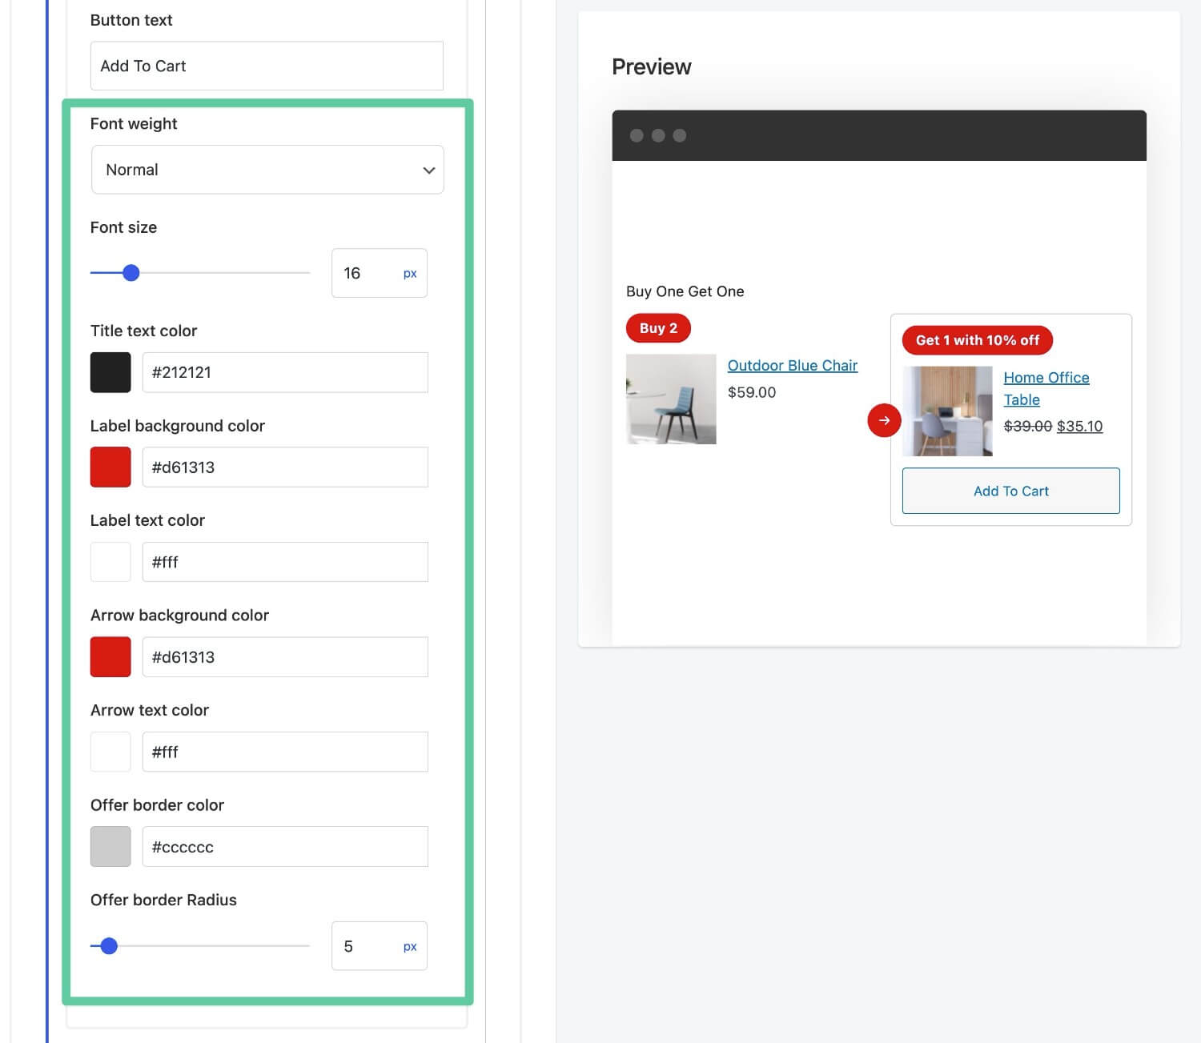Click the struck-through $39.00 price
This screenshot has height=1043, width=1201.
(x=1028, y=427)
